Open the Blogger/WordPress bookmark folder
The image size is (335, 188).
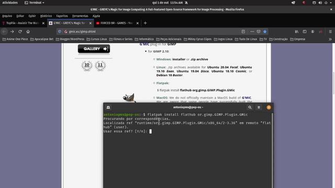[70, 39]
